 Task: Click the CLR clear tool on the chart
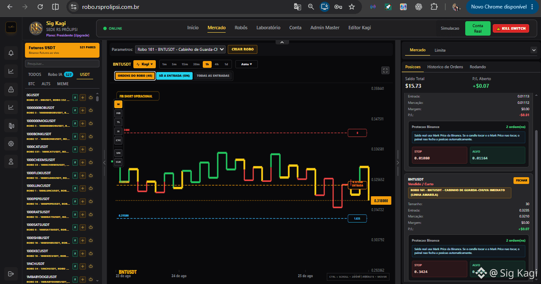pyautogui.click(x=119, y=161)
